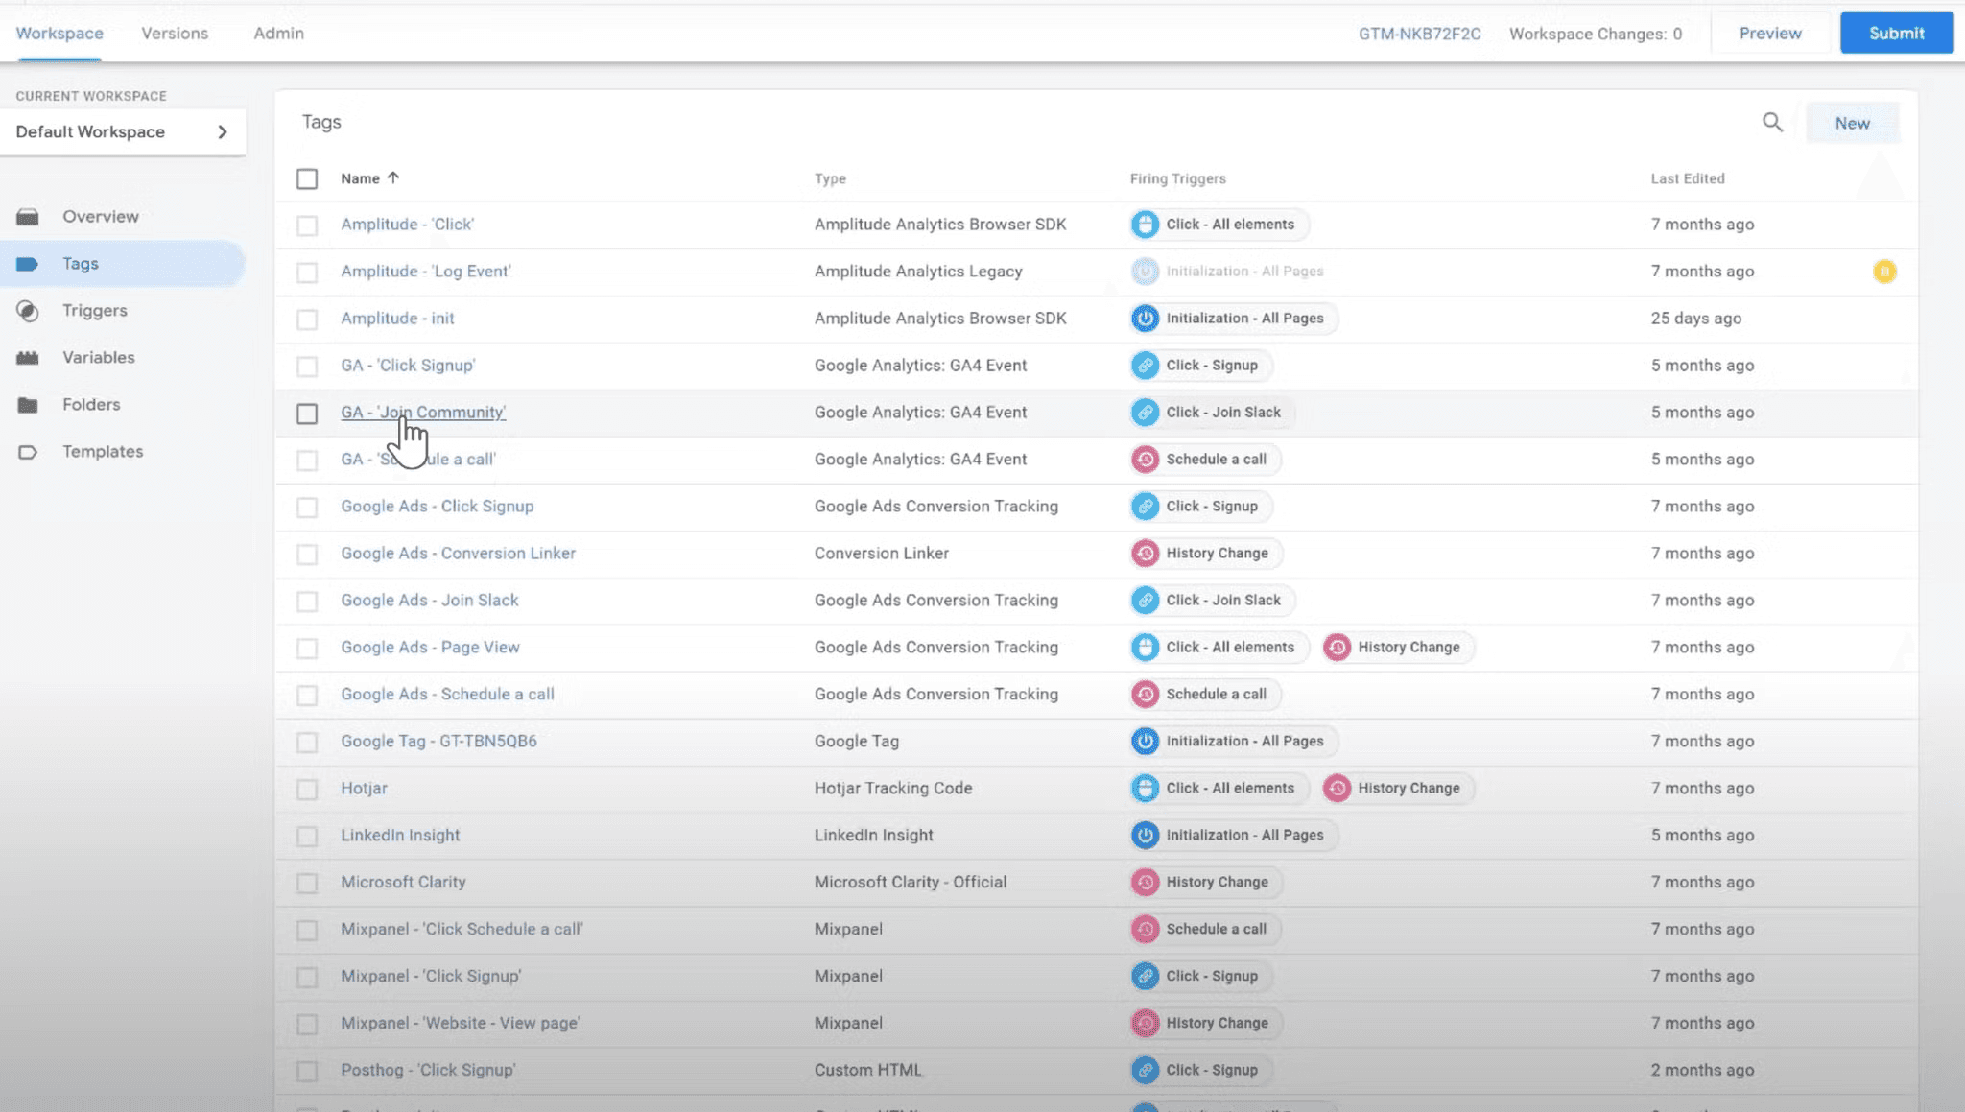Click 'Microsoft Clarity - Official' type cell
The height and width of the screenshot is (1112, 1965).
(911, 883)
